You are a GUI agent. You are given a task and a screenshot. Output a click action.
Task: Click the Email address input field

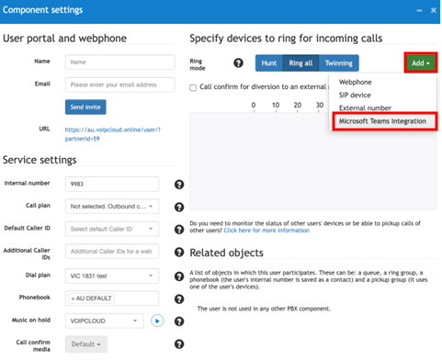pyautogui.click(x=120, y=85)
